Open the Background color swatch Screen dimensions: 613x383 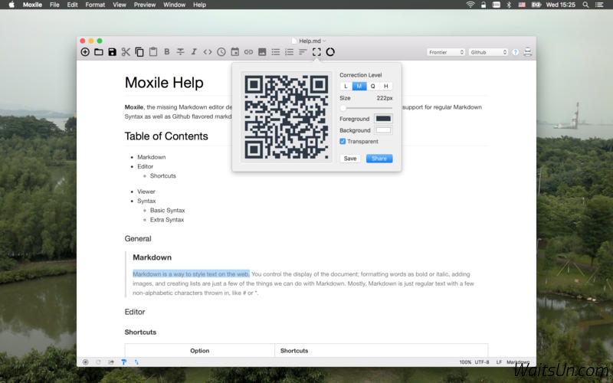pyautogui.click(x=383, y=130)
